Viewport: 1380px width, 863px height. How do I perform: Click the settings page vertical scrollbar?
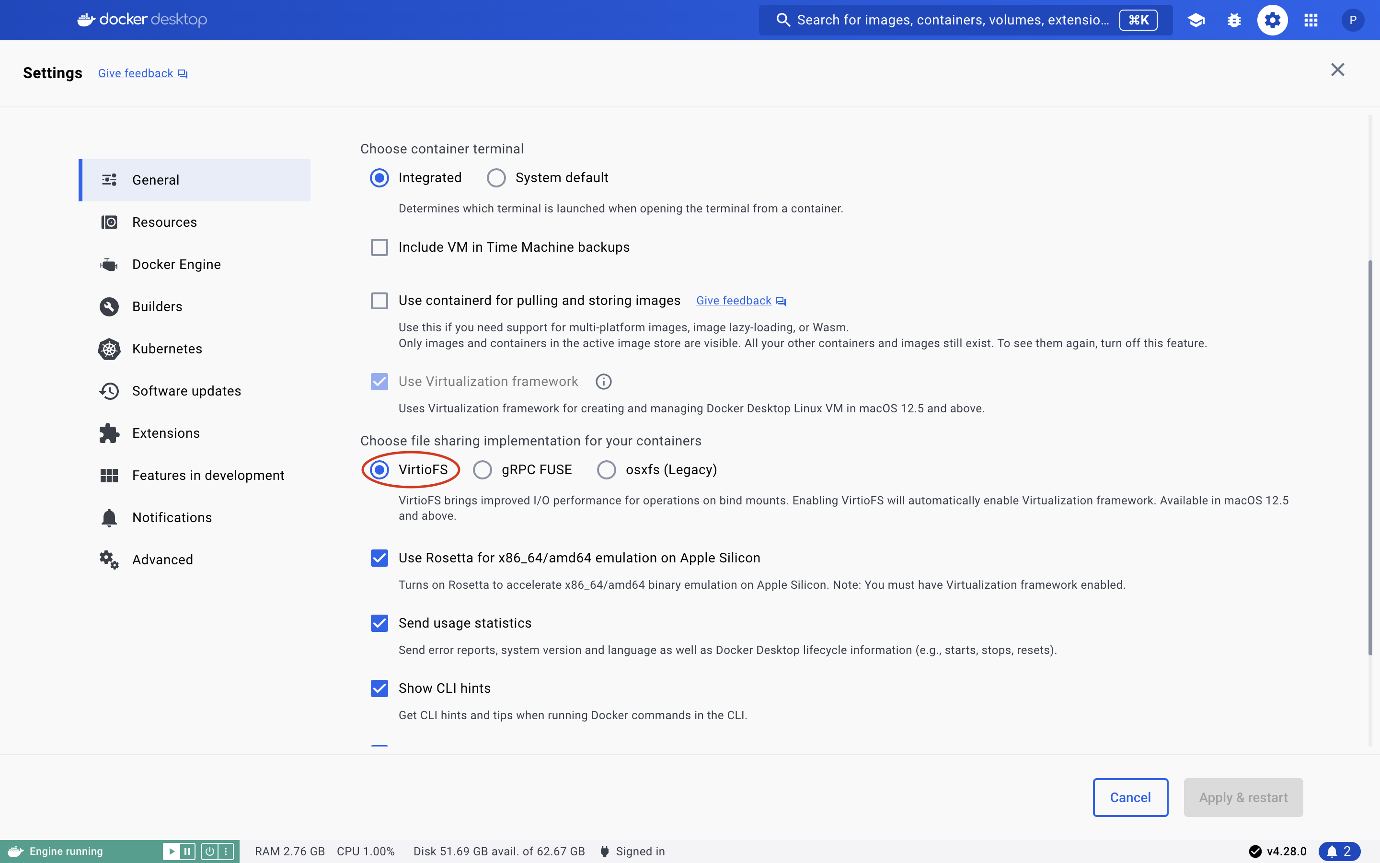(x=1370, y=458)
